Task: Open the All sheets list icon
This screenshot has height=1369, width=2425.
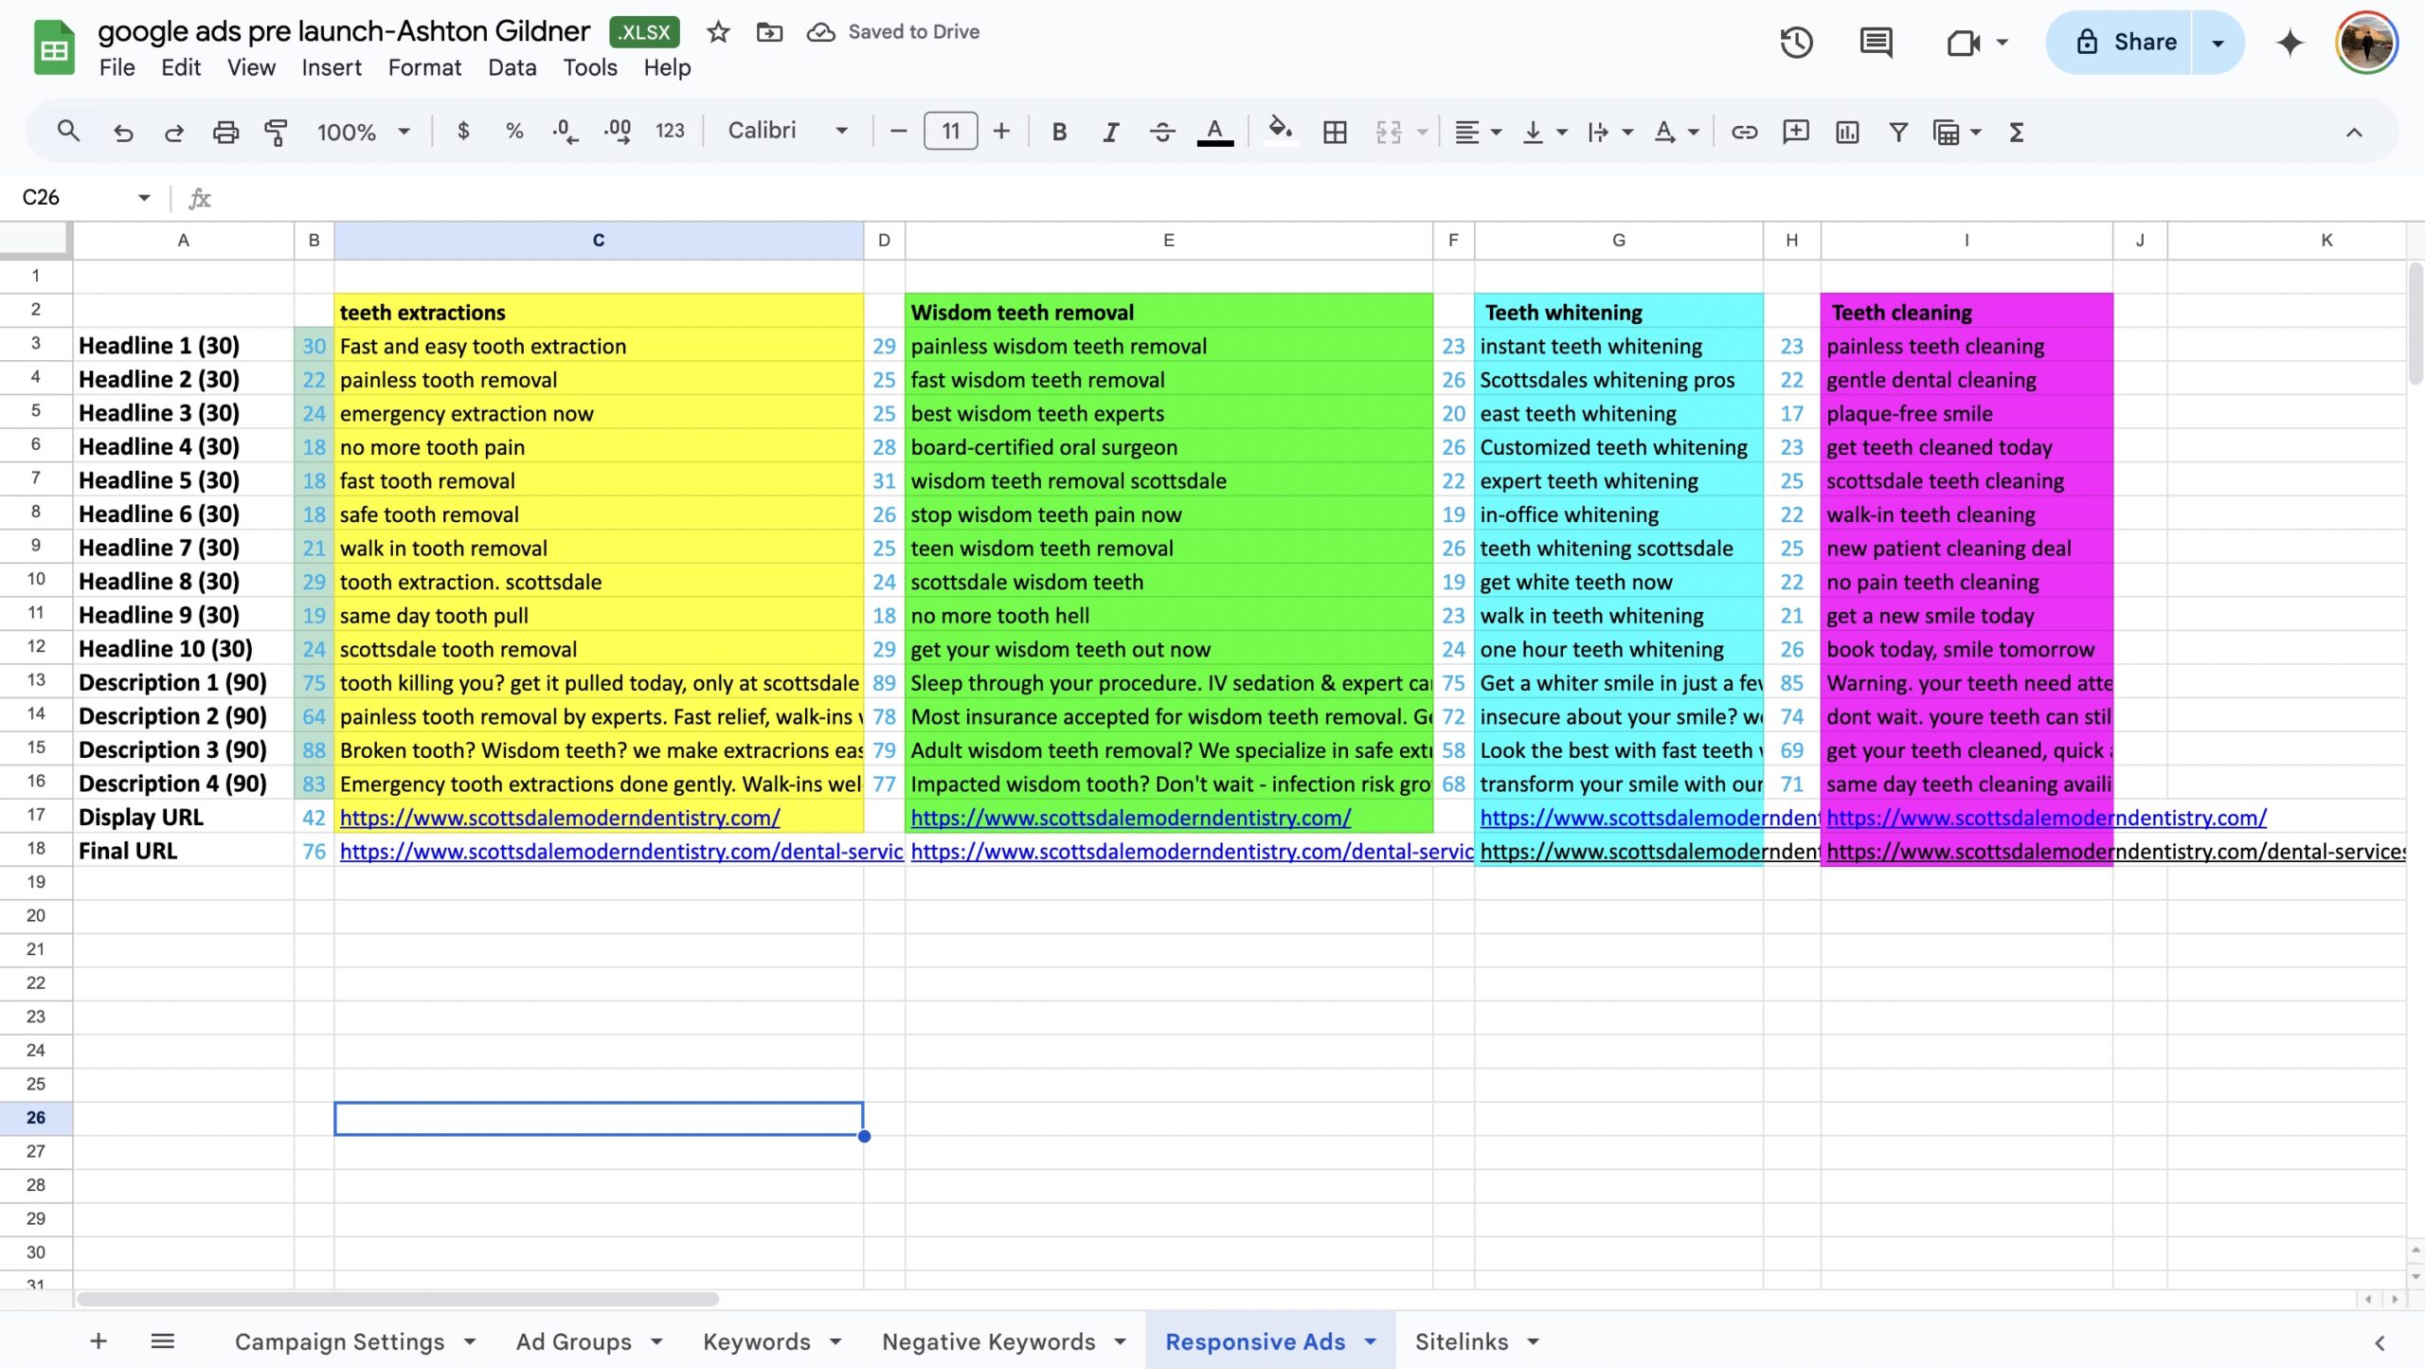Action: [x=162, y=1342]
